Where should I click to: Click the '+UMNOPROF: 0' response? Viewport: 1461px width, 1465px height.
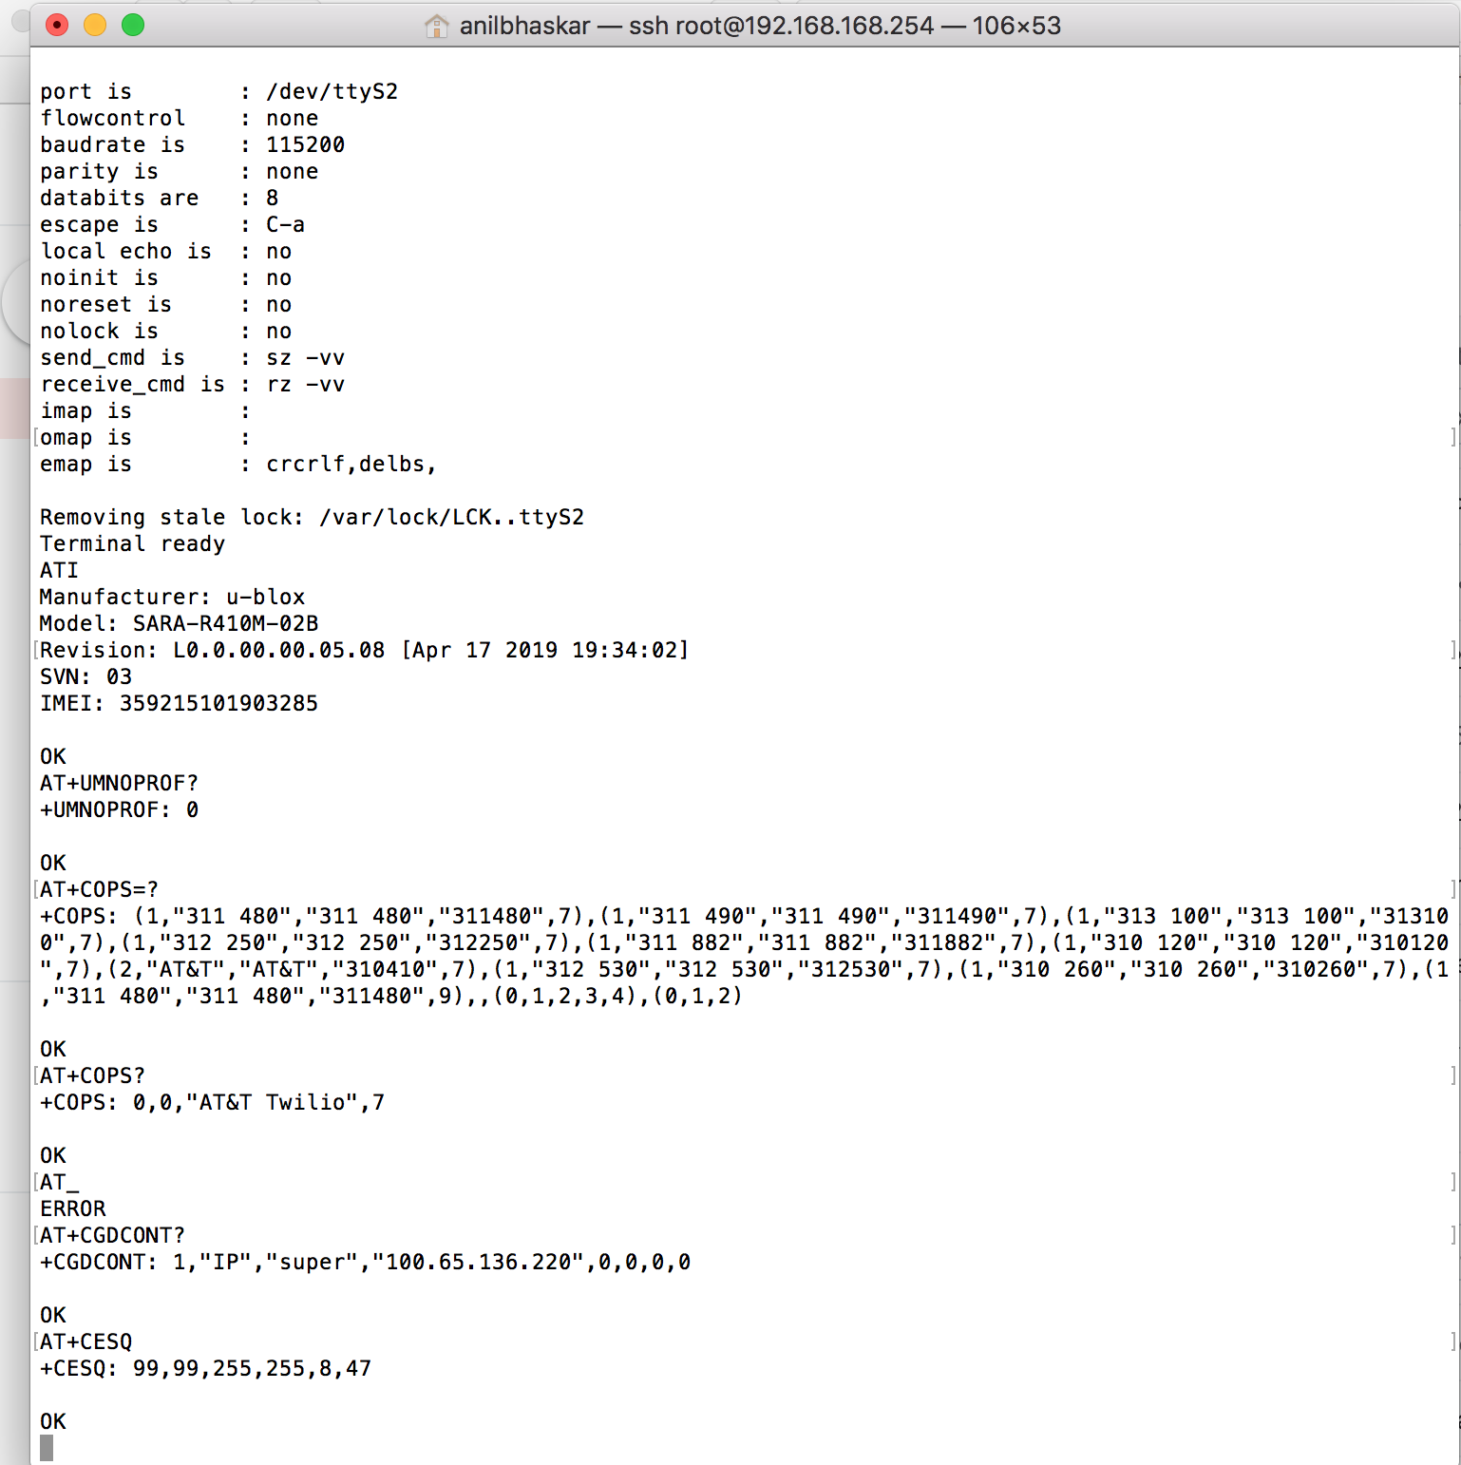pyautogui.click(x=119, y=809)
